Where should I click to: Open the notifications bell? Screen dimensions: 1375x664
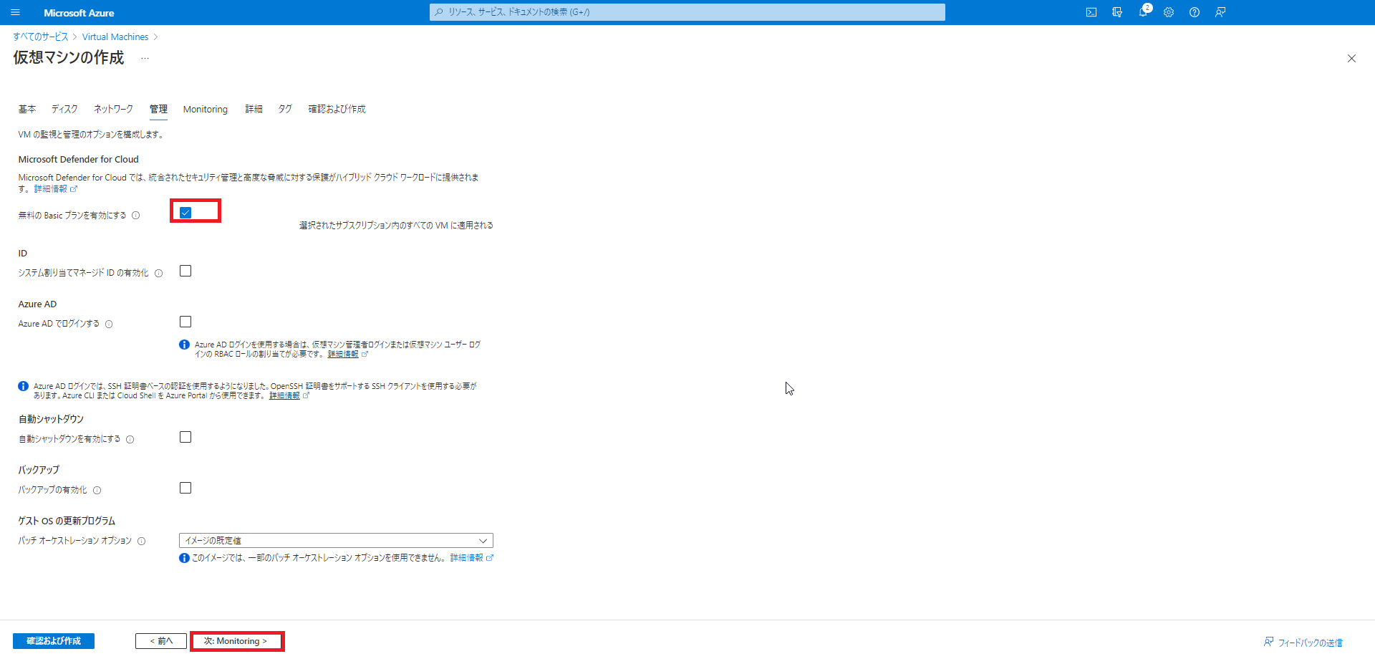point(1143,12)
